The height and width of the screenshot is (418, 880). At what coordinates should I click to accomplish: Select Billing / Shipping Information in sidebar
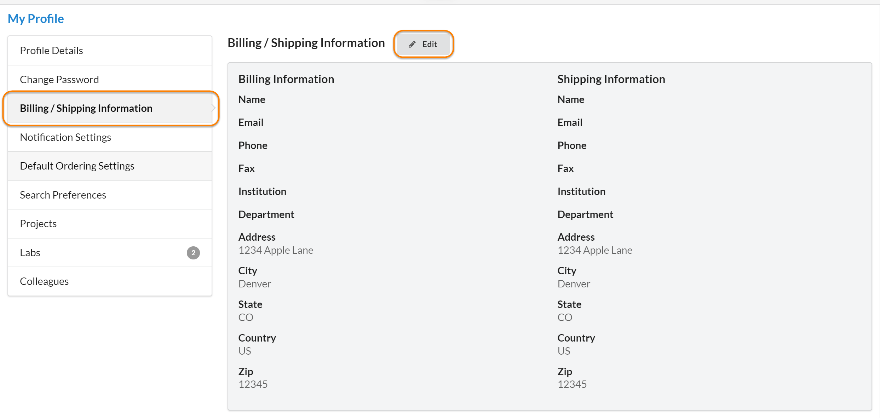point(86,108)
